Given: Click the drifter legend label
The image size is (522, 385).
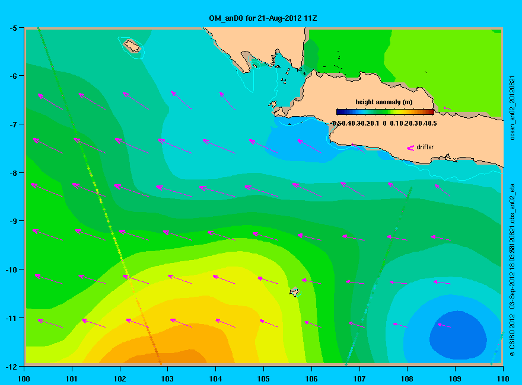Looking at the screenshot, I should tap(425, 147).
